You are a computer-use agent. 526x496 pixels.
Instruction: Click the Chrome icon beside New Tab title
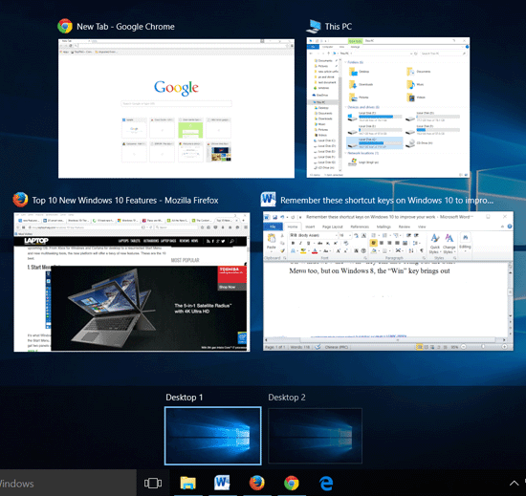65,26
